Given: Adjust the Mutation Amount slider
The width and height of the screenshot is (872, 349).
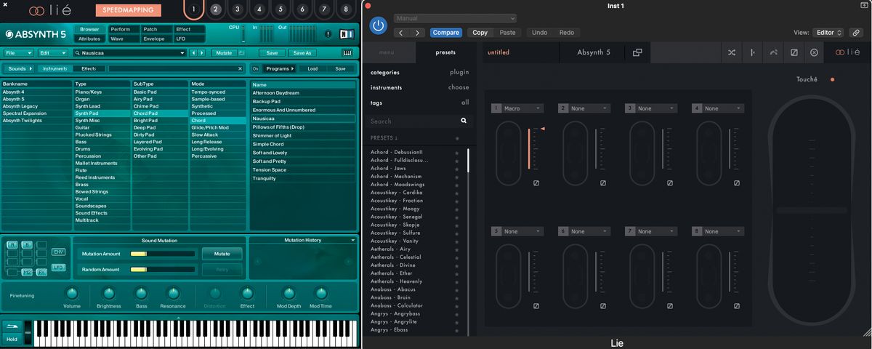Looking at the screenshot, I should (162, 254).
